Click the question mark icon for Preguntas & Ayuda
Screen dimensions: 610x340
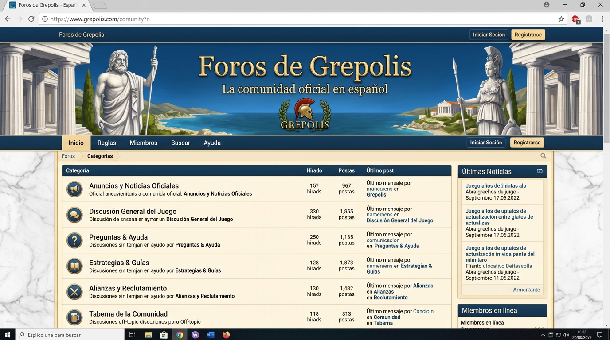click(74, 241)
